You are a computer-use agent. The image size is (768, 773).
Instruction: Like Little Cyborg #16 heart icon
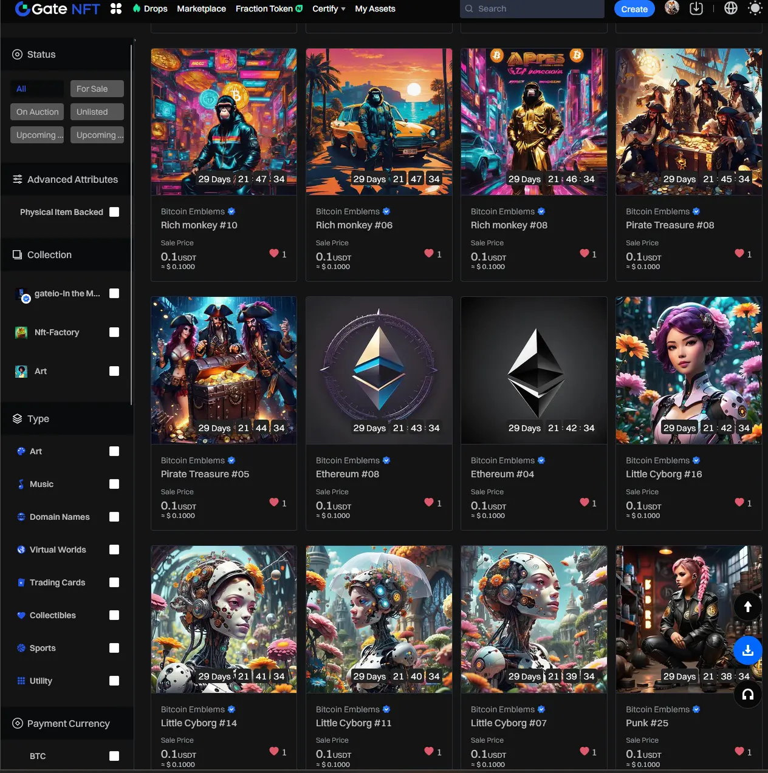pos(739,502)
